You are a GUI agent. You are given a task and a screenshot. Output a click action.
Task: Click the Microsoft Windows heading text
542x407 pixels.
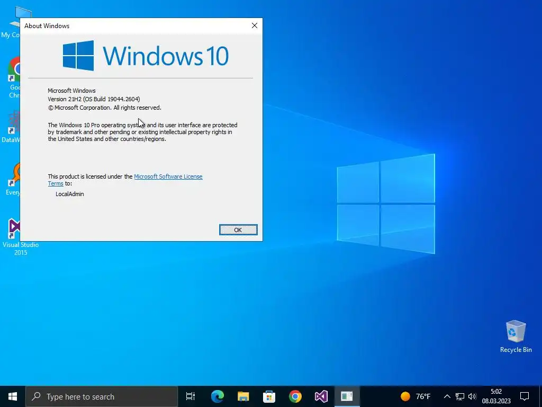point(71,91)
